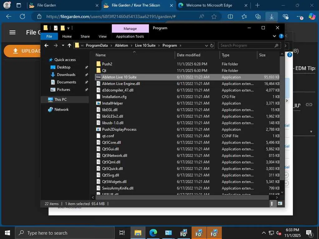Click the Qt folder icon
The image size is (319, 239).
click(98, 70)
